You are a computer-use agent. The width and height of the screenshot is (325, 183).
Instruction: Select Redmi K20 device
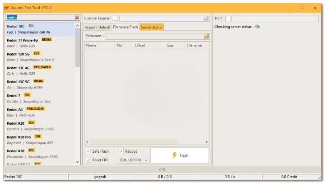40,126
